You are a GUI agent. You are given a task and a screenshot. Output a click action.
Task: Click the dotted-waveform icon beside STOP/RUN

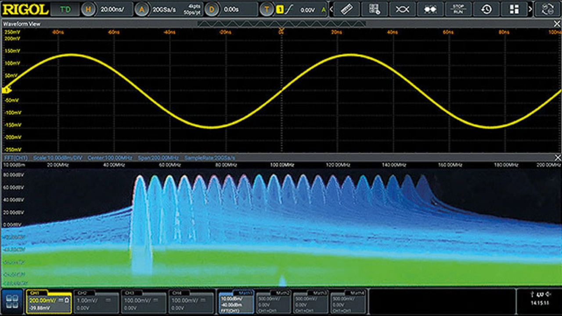click(430, 9)
